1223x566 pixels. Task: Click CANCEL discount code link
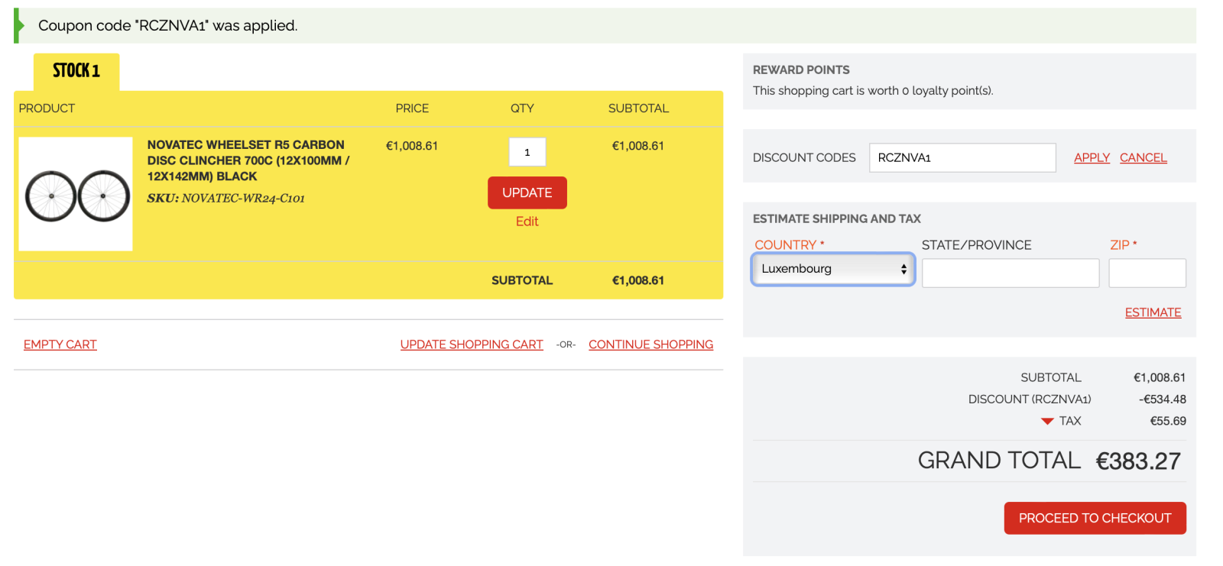(1144, 157)
